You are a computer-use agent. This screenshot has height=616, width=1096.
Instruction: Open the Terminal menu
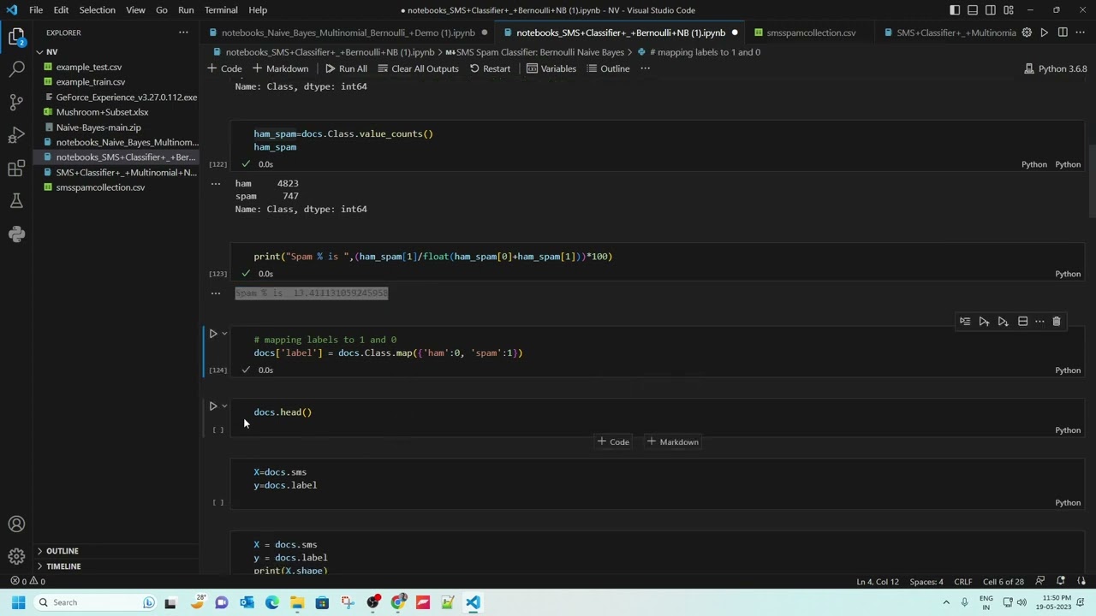(x=221, y=10)
